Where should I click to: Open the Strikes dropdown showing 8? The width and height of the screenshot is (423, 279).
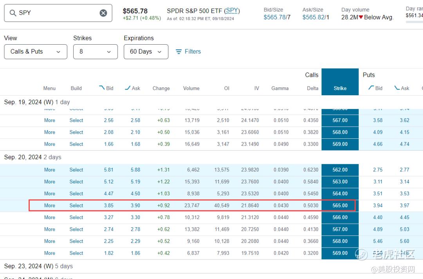[96, 52]
